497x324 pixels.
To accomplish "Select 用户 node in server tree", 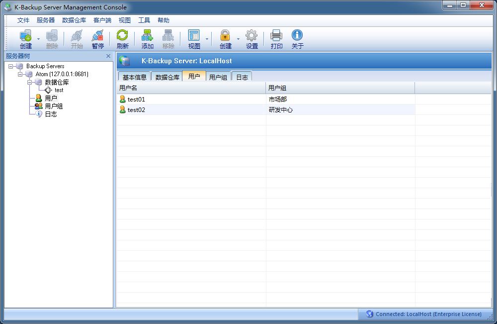I will (x=51, y=98).
